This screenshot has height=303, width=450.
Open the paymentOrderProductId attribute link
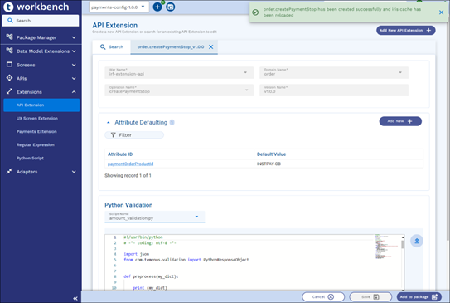click(x=130, y=164)
